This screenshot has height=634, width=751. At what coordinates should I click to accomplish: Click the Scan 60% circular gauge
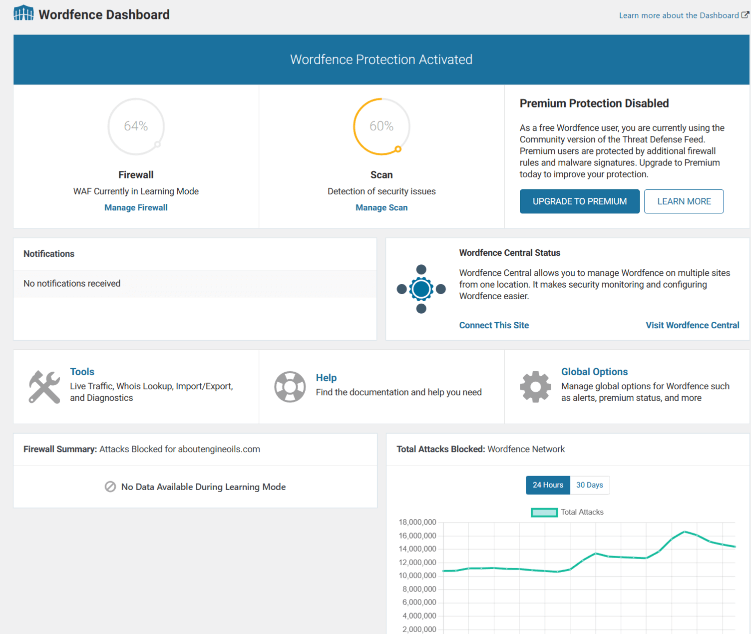pos(381,126)
